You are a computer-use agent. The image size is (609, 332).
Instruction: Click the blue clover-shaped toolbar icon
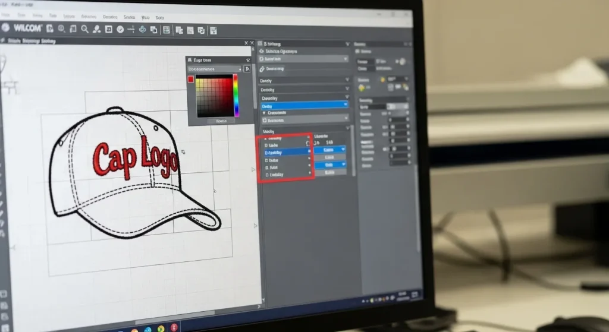(143, 30)
